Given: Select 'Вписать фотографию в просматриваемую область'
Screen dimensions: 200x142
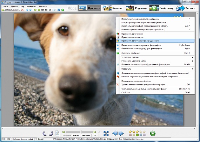Looking at the screenshot, I should click(x=155, y=22).
